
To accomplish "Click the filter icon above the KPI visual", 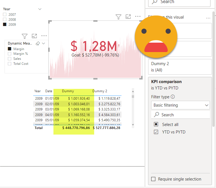I will pyautogui.click(x=119, y=17).
